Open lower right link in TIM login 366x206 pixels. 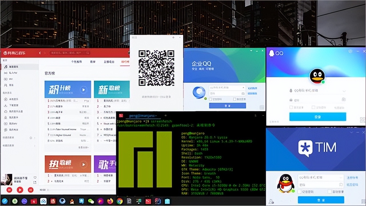(x=352, y=185)
